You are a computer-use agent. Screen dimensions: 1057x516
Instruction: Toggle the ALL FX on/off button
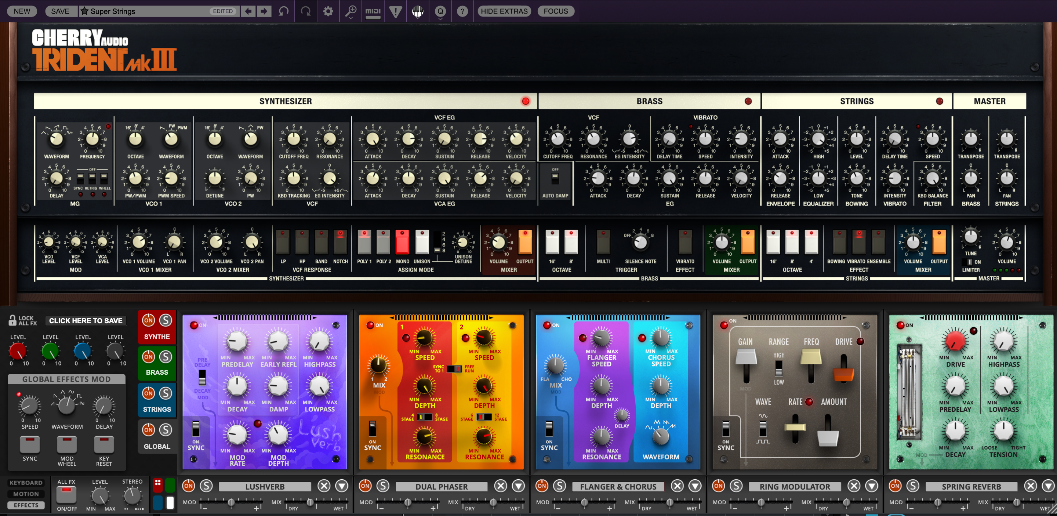(x=66, y=495)
